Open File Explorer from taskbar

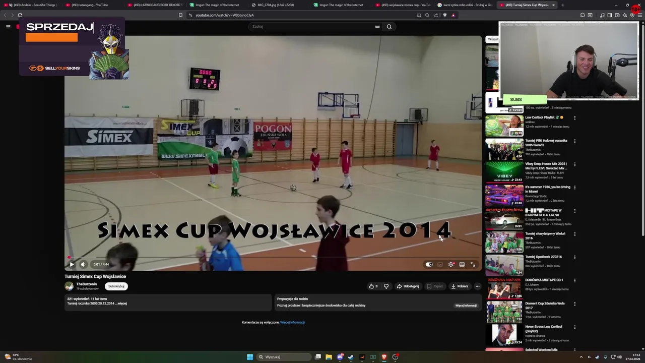[329, 357]
